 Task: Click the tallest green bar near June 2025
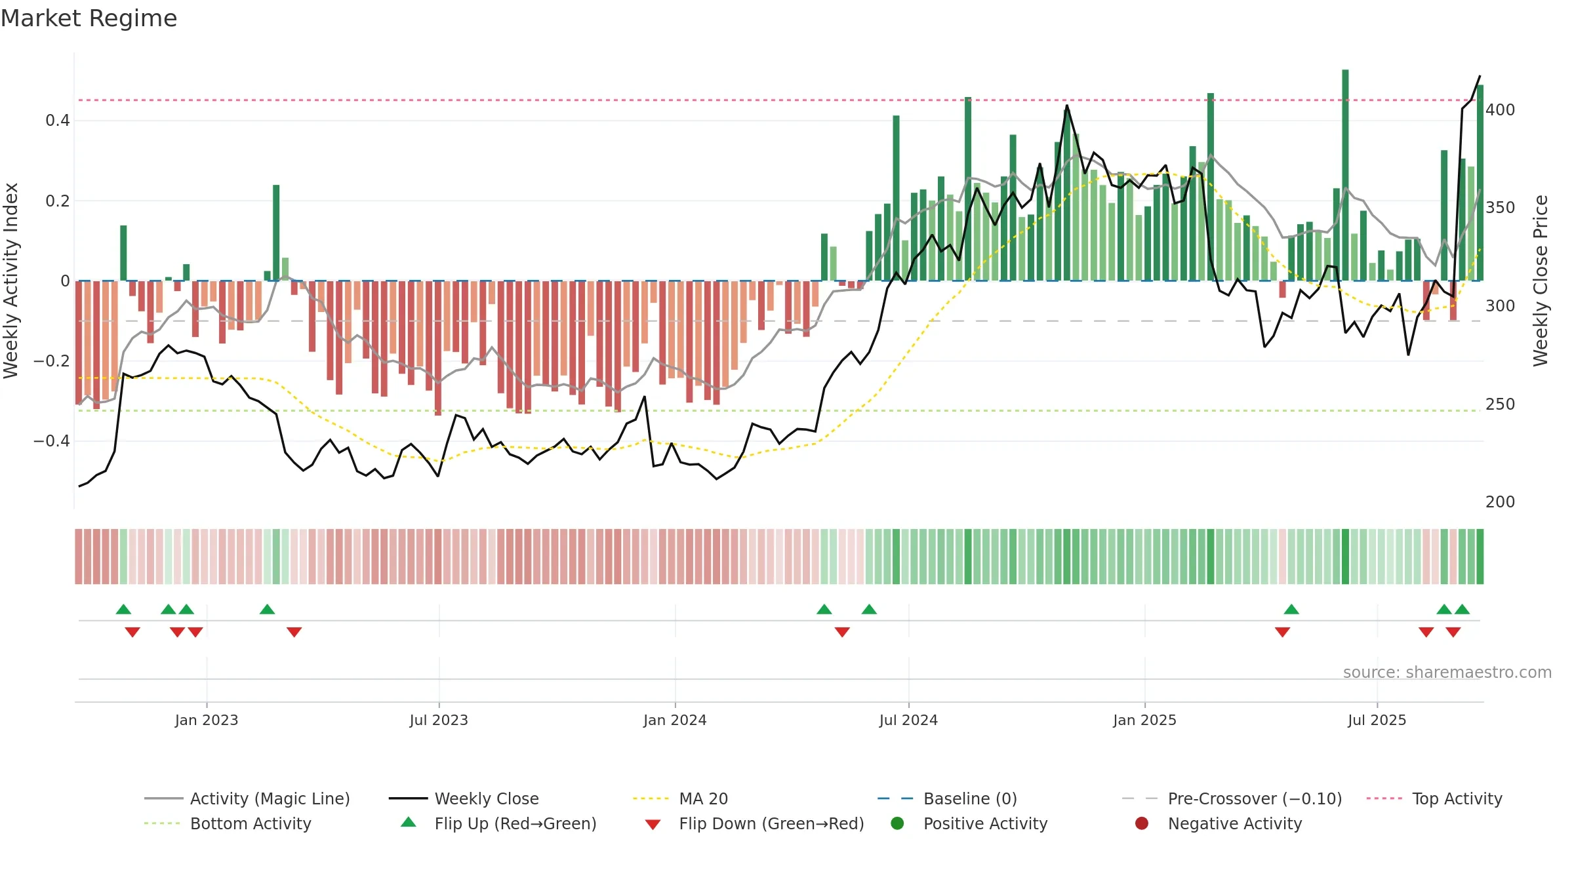click(x=1345, y=175)
